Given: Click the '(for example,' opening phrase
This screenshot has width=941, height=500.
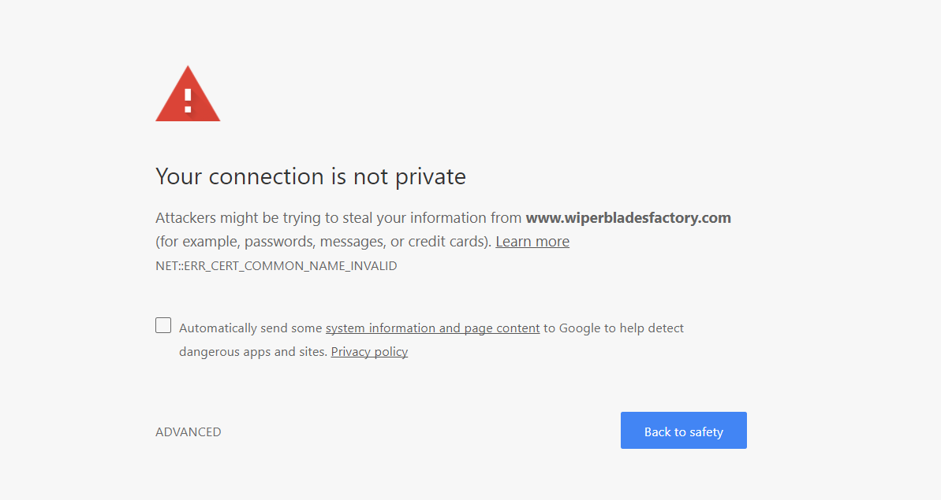Looking at the screenshot, I should pyautogui.click(x=198, y=241).
